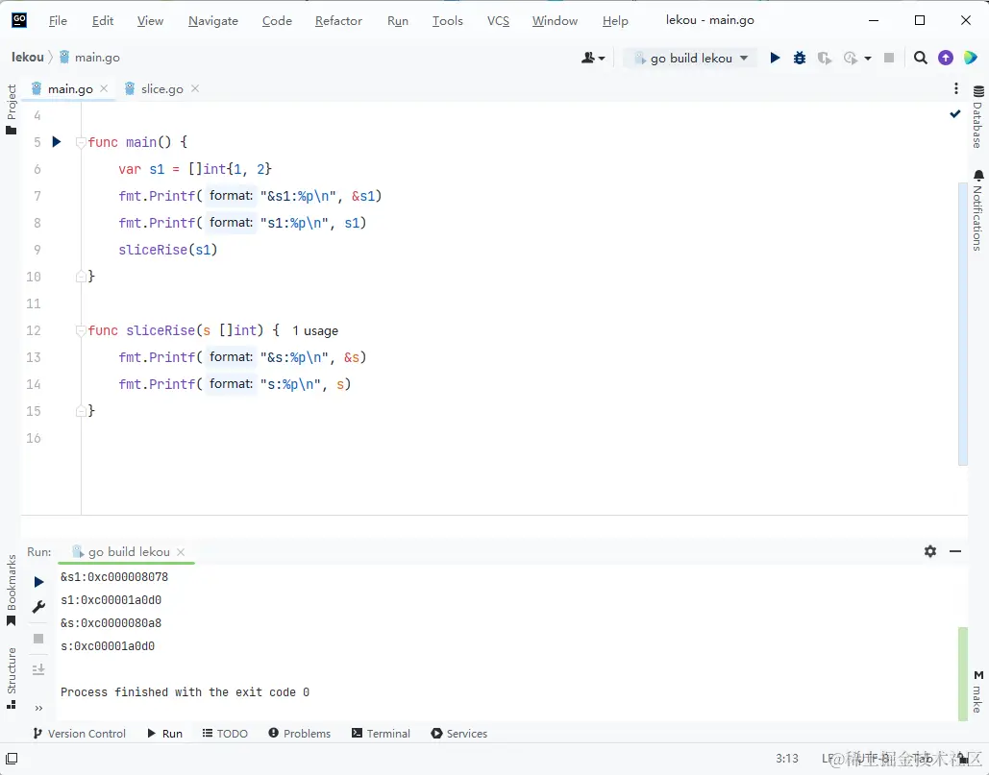Close the main.go editor tab
This screenshot has height=775, width=989.
(104, 89)
